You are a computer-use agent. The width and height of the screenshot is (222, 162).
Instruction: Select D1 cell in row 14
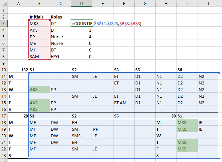[145, 96]
